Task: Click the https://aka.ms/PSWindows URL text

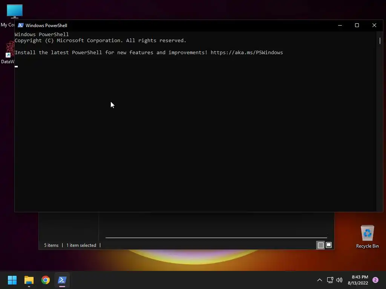Action: tap(247, 53)
